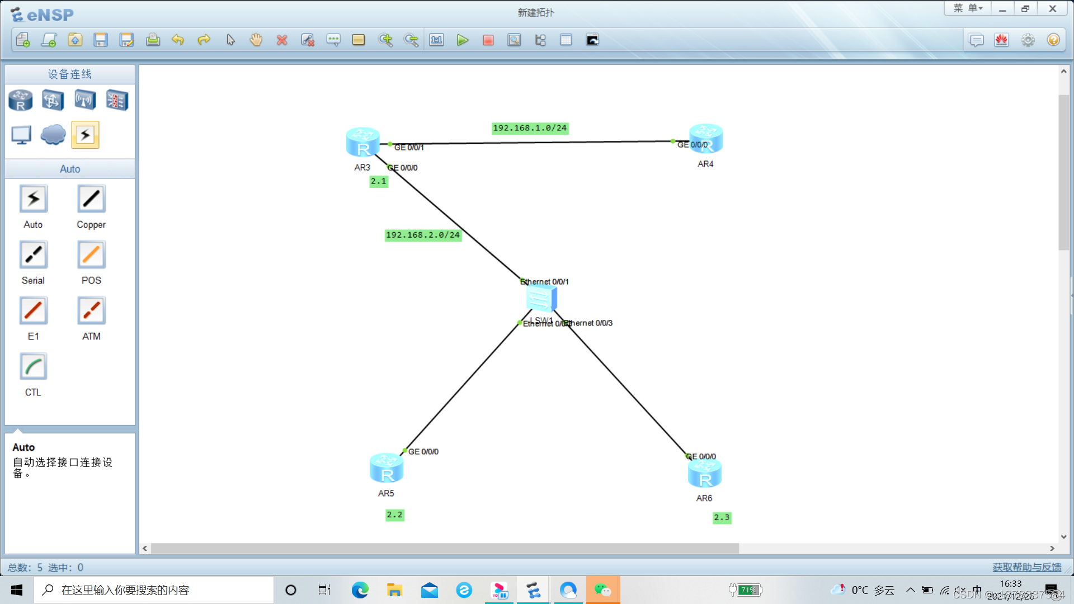Select the connection cable category
The width and height of the screenshot is (1074, 604).
pos(85,135)
